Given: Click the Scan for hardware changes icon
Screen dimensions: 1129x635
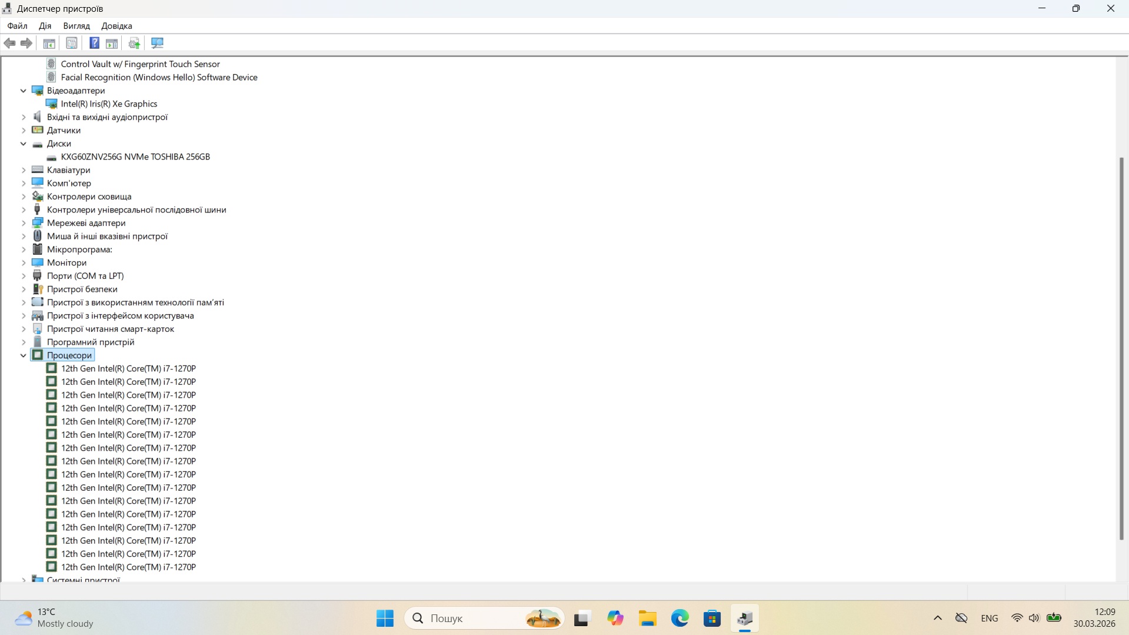Looking at the screenshot, I should pos(157,43).
